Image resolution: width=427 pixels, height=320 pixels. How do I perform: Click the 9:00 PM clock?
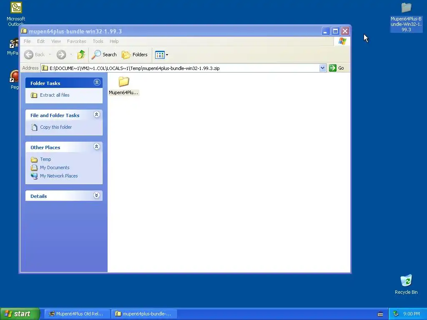point(412,314)
